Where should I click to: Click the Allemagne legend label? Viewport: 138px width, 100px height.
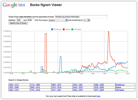click(78, 29)
